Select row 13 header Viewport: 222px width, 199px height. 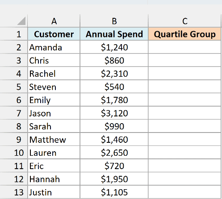[x=14, y=192]
